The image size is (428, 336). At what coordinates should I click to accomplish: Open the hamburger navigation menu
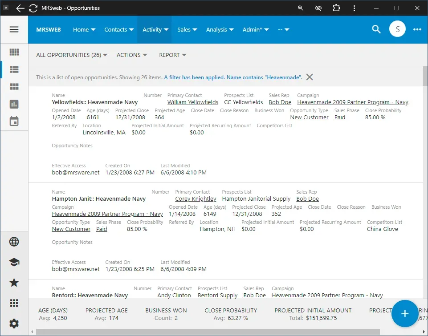tap(14, 29)
